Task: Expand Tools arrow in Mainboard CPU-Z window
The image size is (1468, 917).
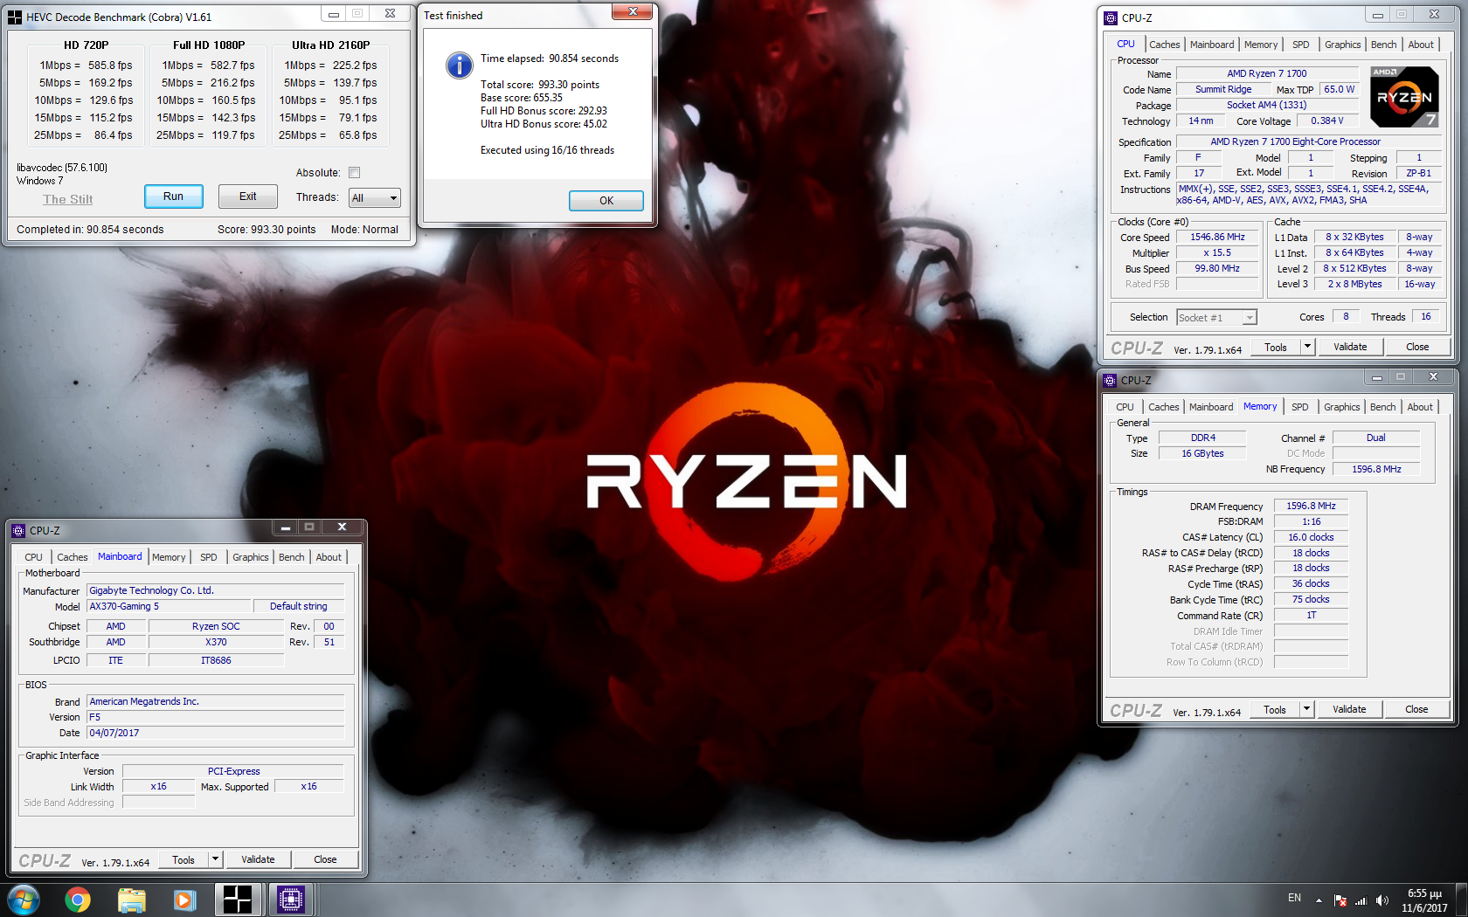Action: click(x=215, y=859)
